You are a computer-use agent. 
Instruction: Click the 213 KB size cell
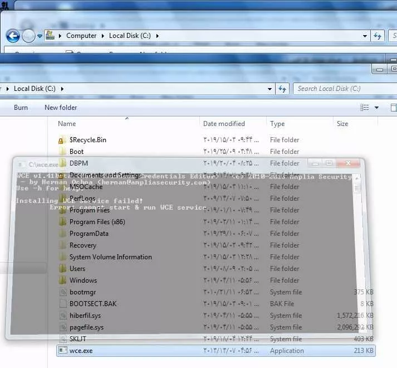(364, 351)
